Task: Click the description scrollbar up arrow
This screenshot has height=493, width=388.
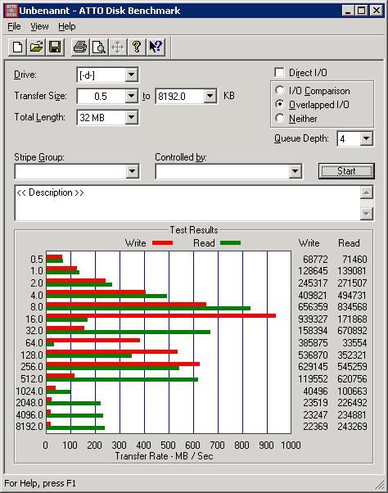Action: pos(367,192)
